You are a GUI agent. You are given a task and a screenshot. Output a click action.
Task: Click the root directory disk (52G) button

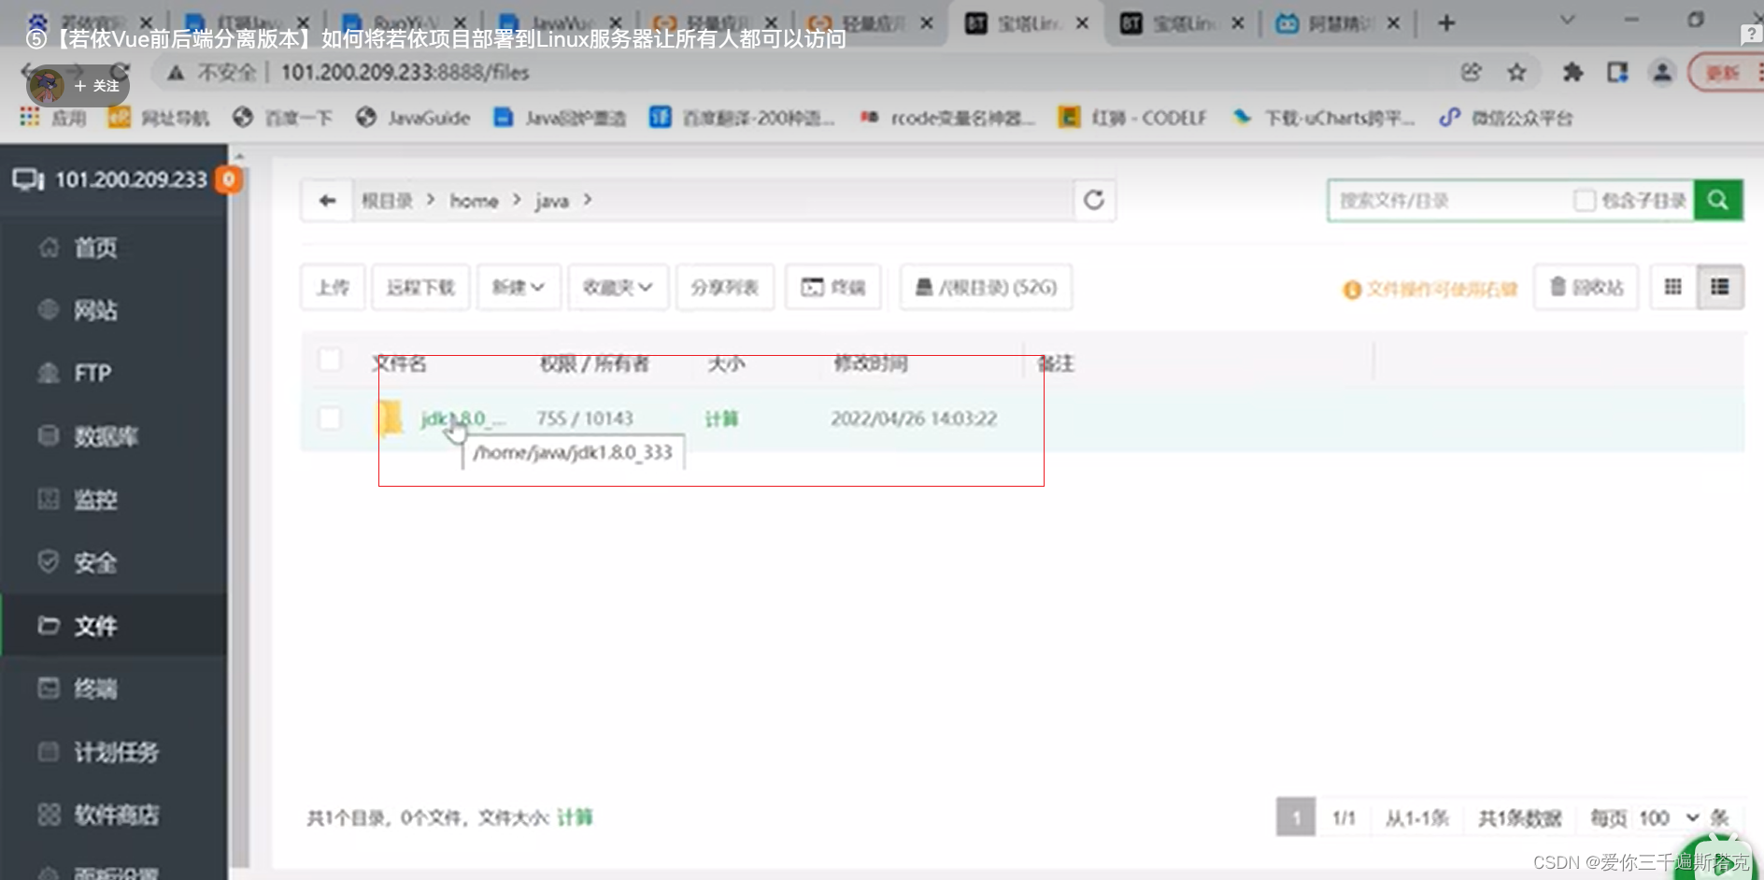pyautogui.click(x=986, y=287)
